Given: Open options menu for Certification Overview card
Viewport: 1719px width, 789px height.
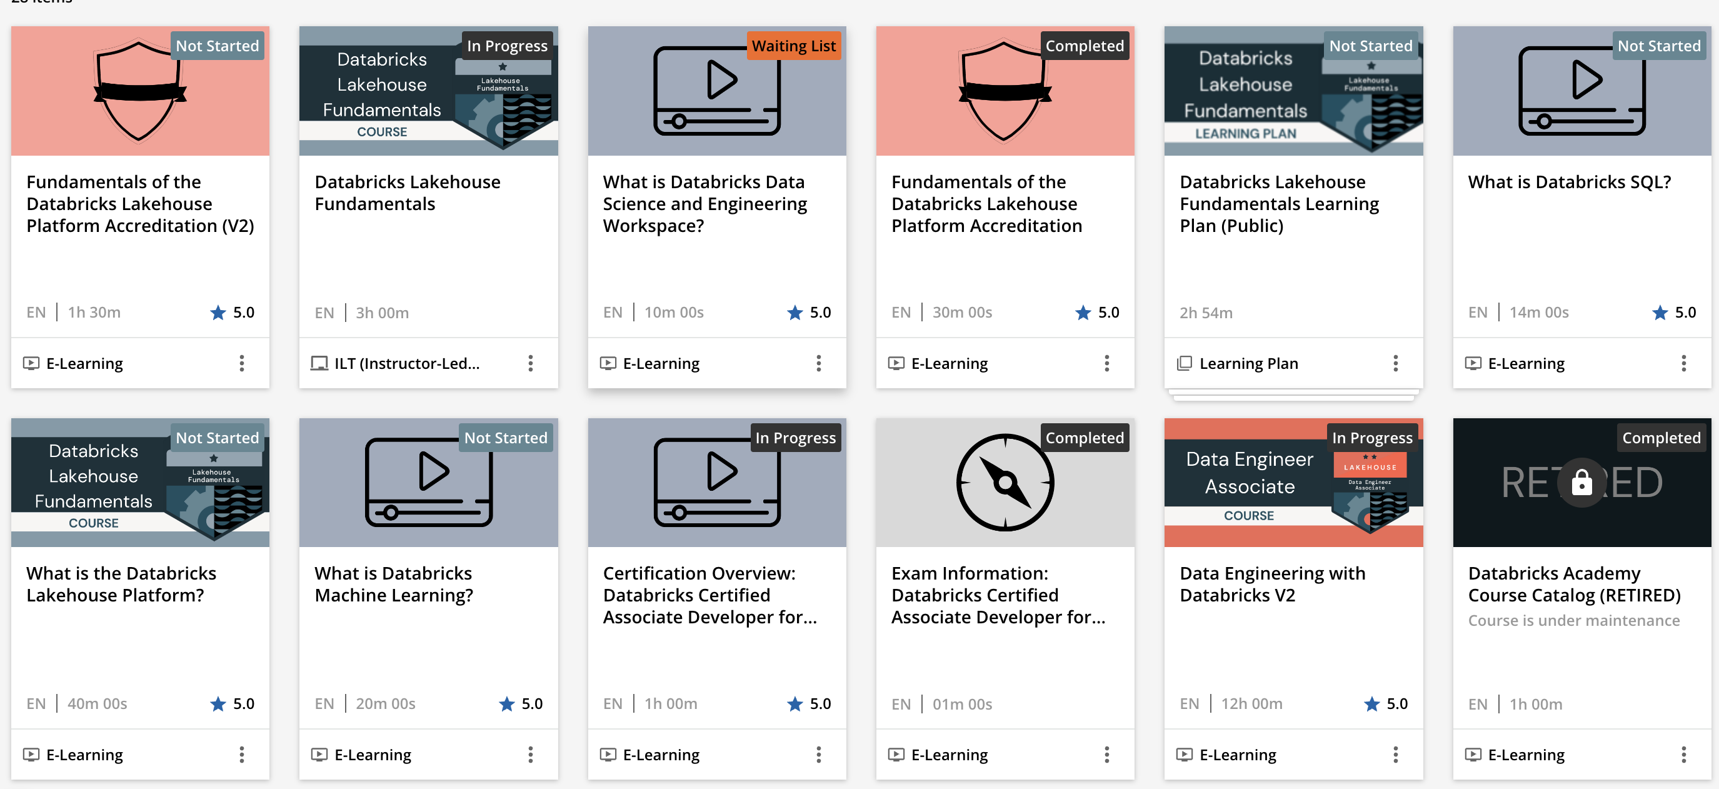Looking at the screenshot, I should [819, 754].
